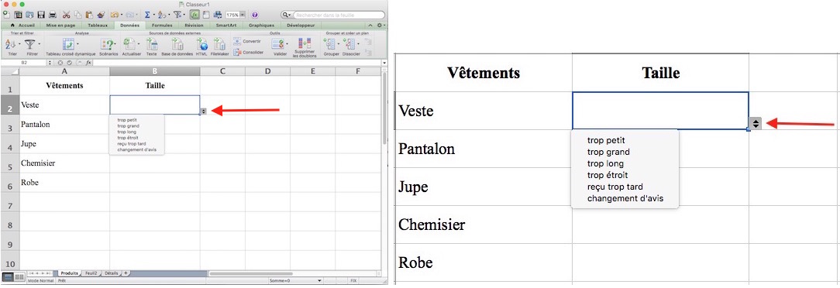The image size is (840, 288).
Task: Expand the Somme=0 status bar dropdown
Action: (x=319, y=280)
